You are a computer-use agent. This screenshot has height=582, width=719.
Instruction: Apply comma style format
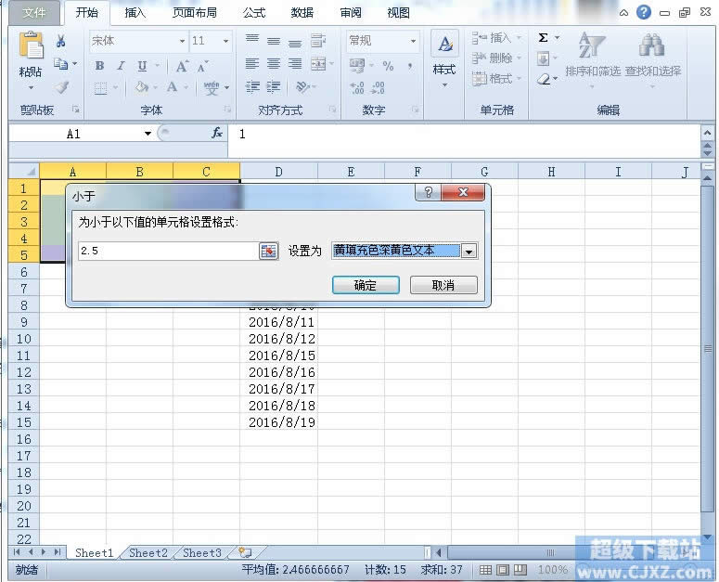[409, 66]
